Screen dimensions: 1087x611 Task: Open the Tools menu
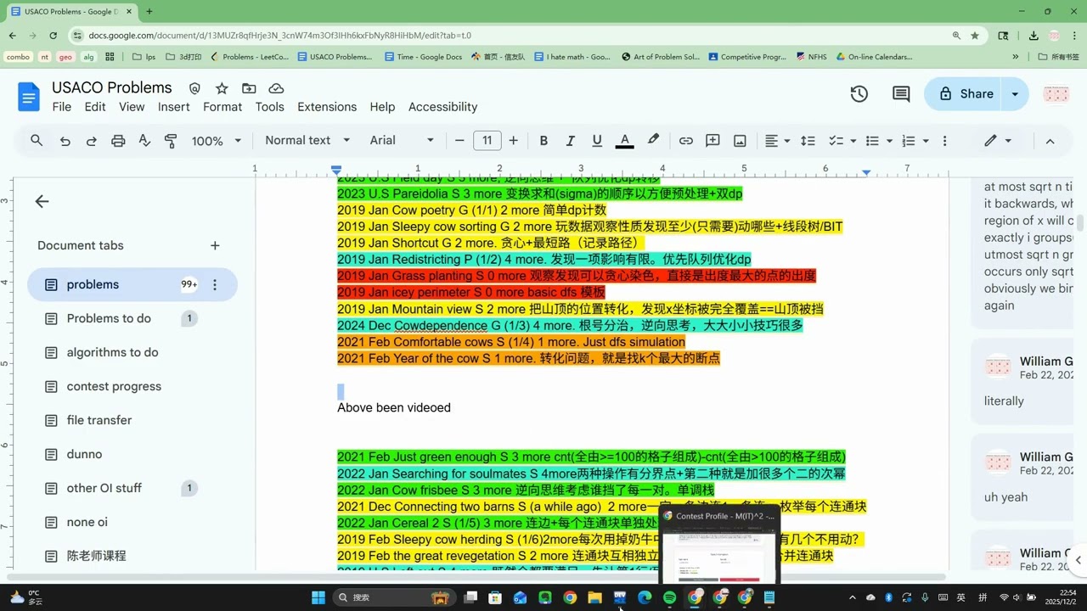click(269, 107)
